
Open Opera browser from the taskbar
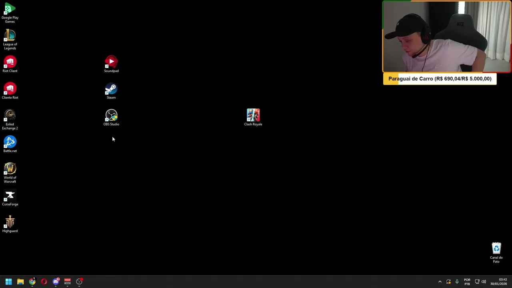(44, 282)
